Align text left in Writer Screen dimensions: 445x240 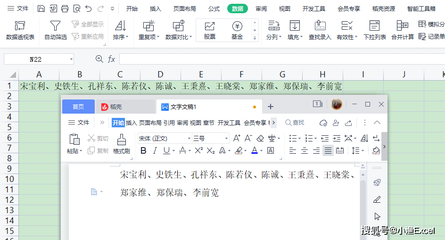293,150
